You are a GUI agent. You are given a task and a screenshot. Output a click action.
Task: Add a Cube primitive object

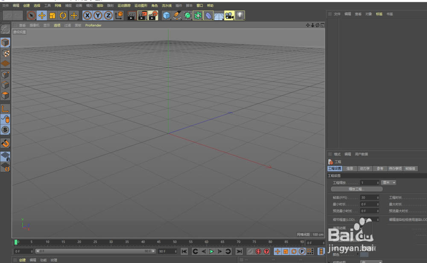(x=167, y=16)
